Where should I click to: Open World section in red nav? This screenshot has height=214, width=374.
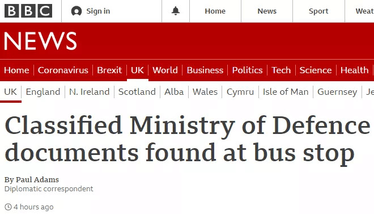click(x=165, y=70)
